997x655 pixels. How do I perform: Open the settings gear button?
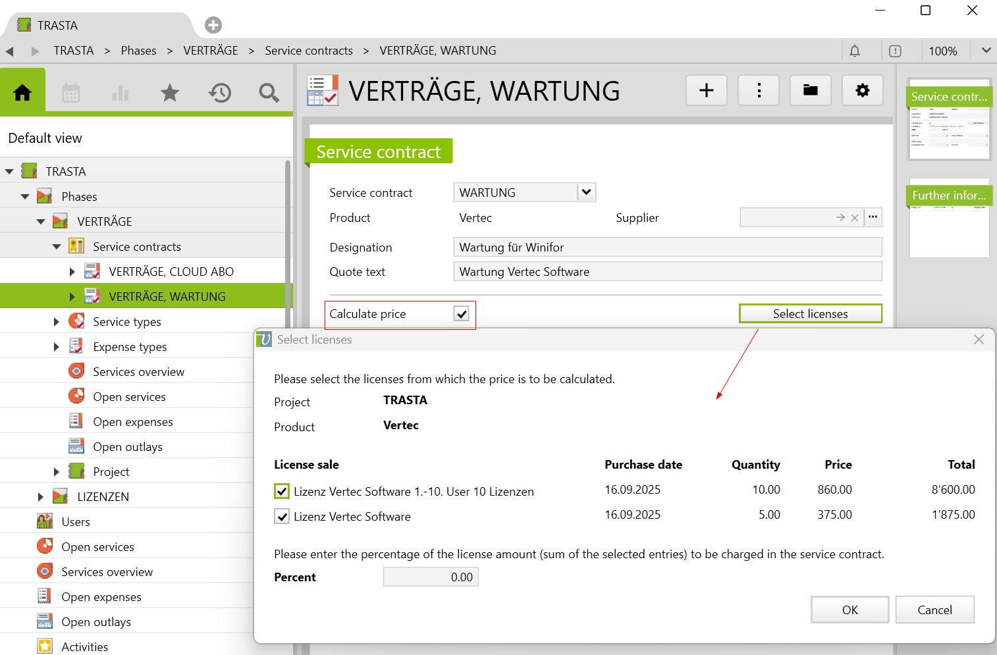[862, 90]
